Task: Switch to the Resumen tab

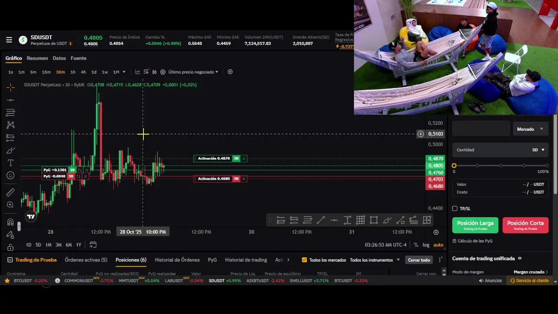Action: point(37,58)
